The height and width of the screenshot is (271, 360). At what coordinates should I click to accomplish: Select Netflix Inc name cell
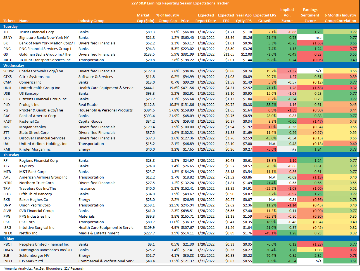[28, 233]
